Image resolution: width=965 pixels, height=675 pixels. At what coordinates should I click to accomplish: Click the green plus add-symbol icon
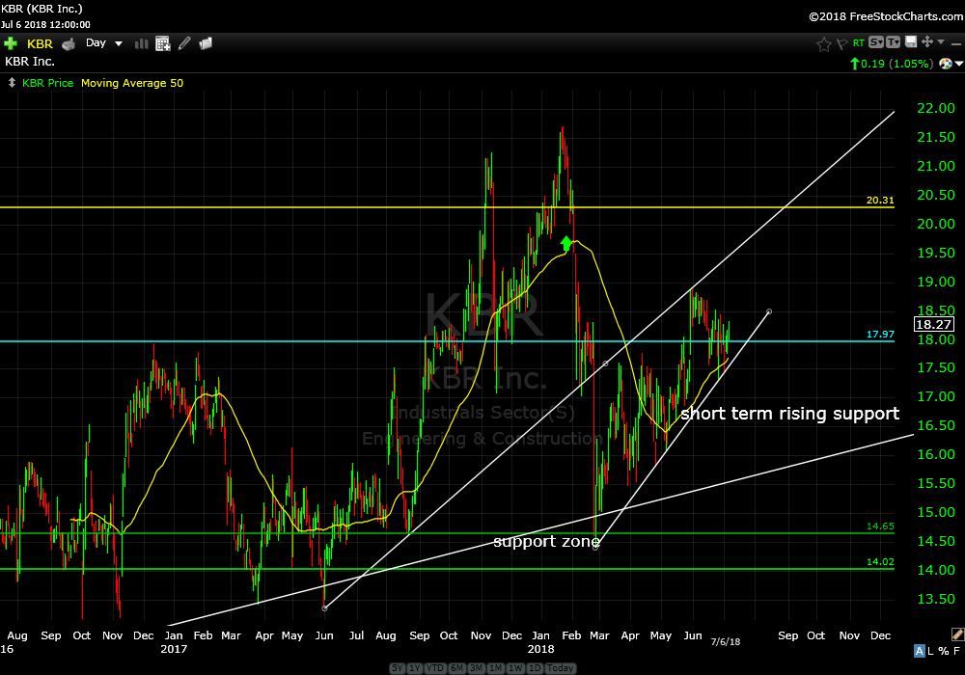coord(11,43)
